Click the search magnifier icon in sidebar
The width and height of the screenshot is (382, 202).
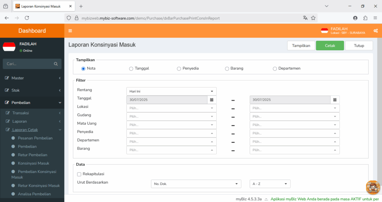pyautogui.click(x=56, y=64)
